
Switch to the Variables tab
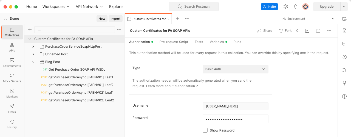[x=218, y=42]
